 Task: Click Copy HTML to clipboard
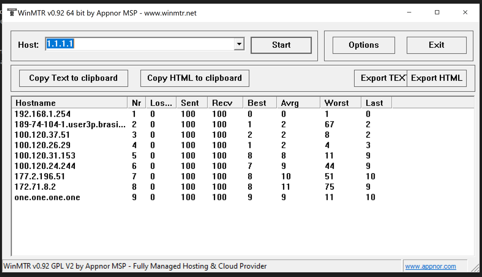tap(195, 78)
